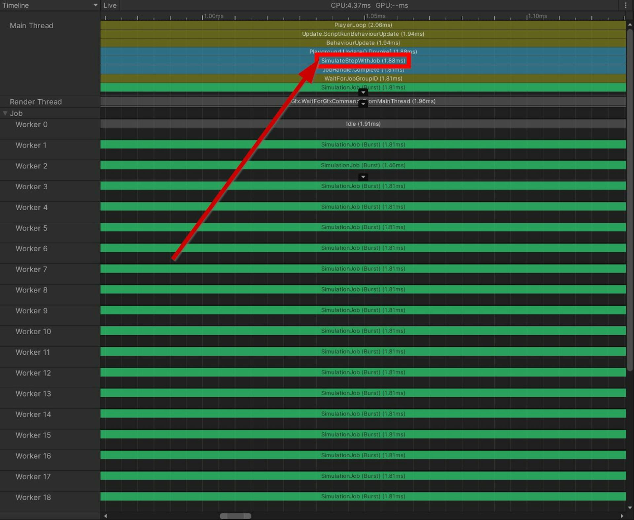
Task: Click the flow event marker above Worker 2's job
Action: (363, 177)
